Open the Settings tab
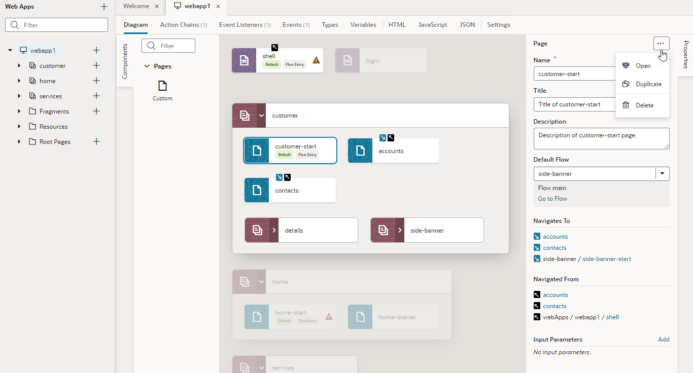The image size is (693, 373). pyautogui.click(x=499, y=24)
